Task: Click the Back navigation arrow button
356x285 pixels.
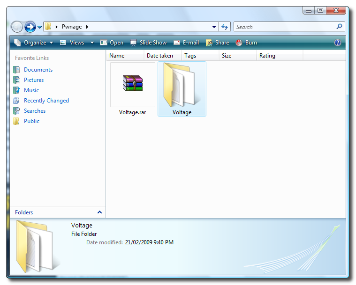Action: click(x=17, y=27)
